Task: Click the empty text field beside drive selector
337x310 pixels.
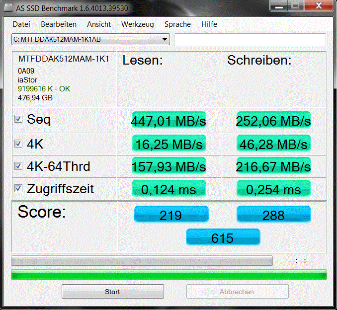Action: (250, 40)
